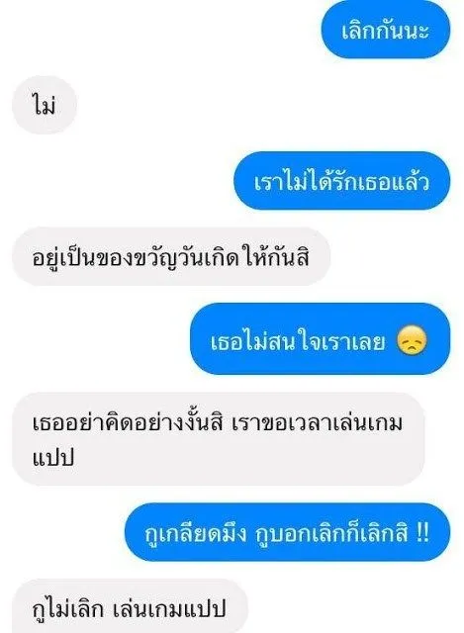Click the text 'เธอไม่สนใจเราเลย' in blue bubble
Viewport: 464px width, 633px height.
click(298, 340)
